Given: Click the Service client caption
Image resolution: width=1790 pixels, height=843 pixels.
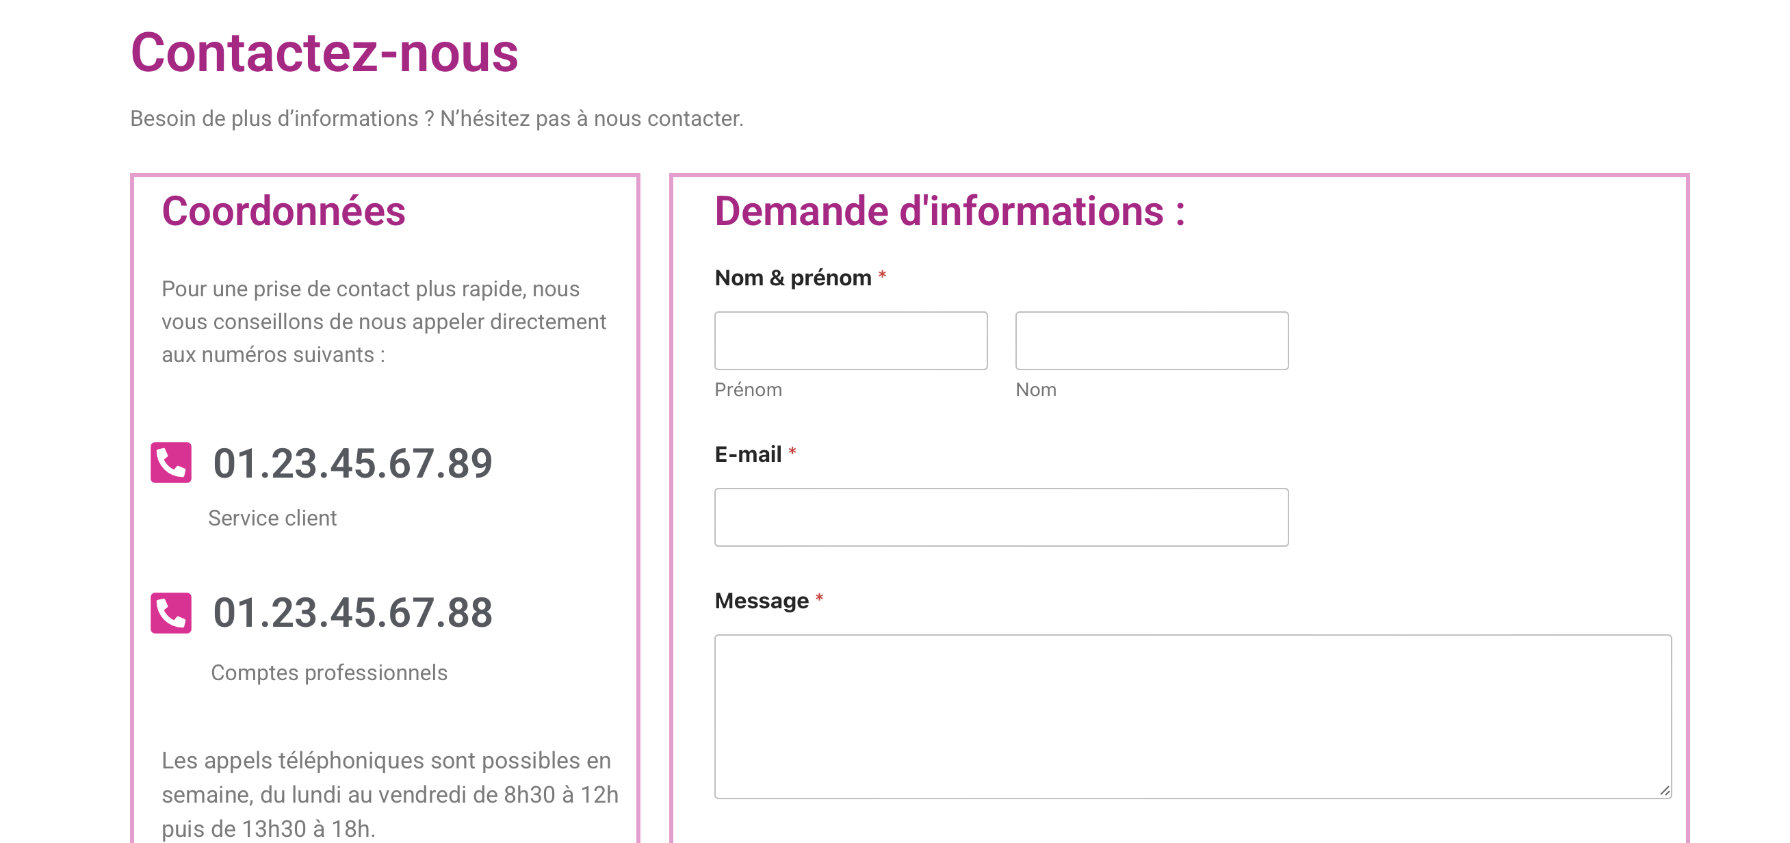Looking at the screenshot, I should 272,518.
